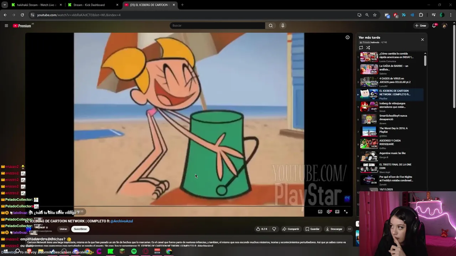
Task: Dislike the video
Action: 274,229
